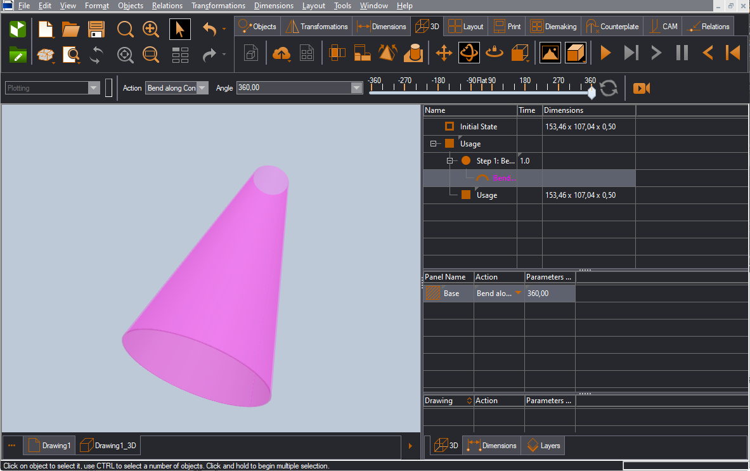Collapse the Usage tree node
750x471 pixels.
pos(434,144)
